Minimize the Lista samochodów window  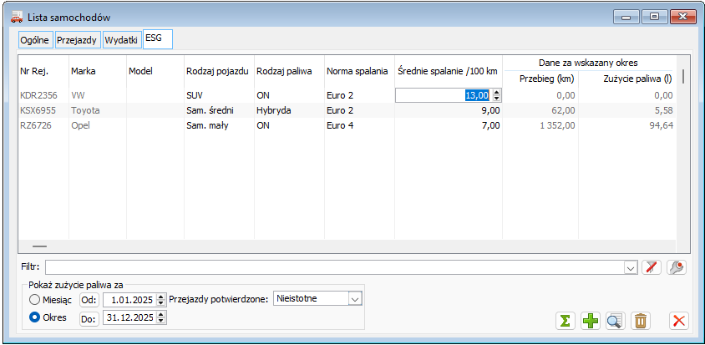(x=626, y=17)
